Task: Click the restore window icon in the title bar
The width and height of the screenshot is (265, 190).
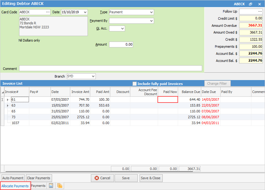Action: coord(250,4)
